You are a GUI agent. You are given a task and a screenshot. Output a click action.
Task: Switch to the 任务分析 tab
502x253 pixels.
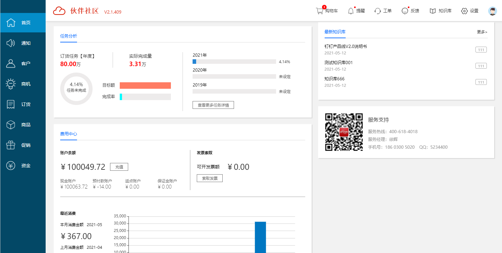[69, 36]
